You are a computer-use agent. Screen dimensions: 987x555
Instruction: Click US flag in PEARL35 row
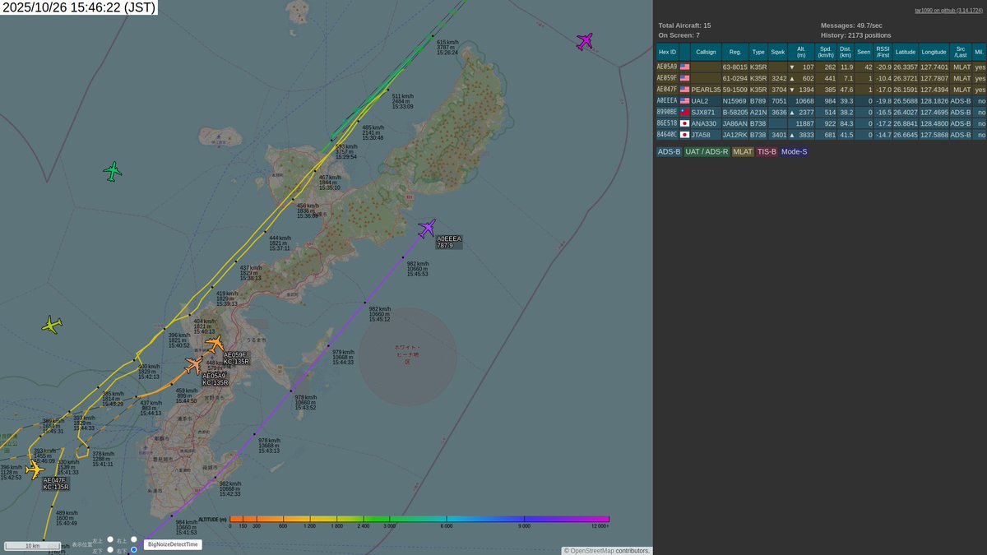tap(684, 89)
